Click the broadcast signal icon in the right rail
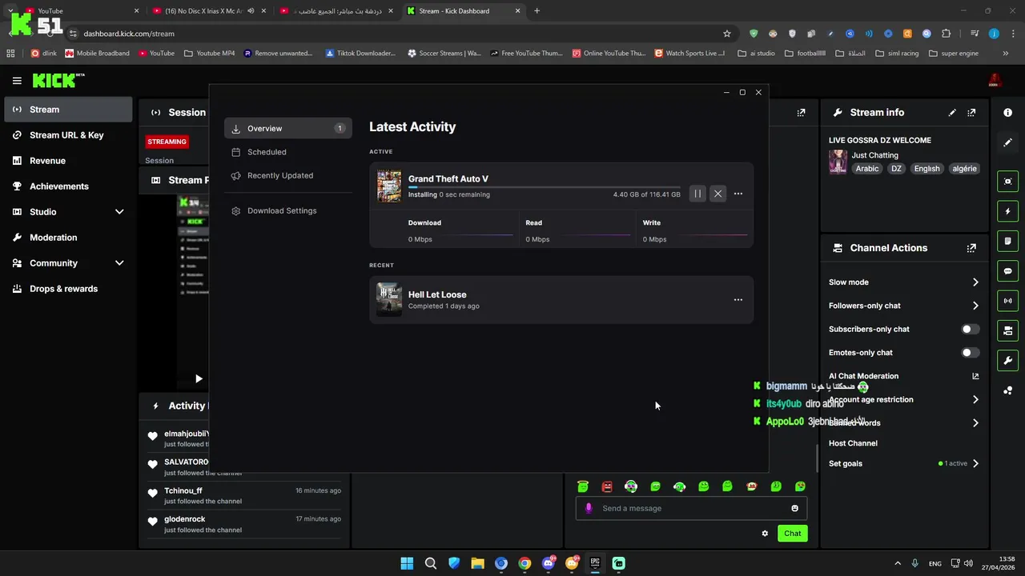Image resolution: width=1025 pixels, height=576 pixels. [1007, 301]
